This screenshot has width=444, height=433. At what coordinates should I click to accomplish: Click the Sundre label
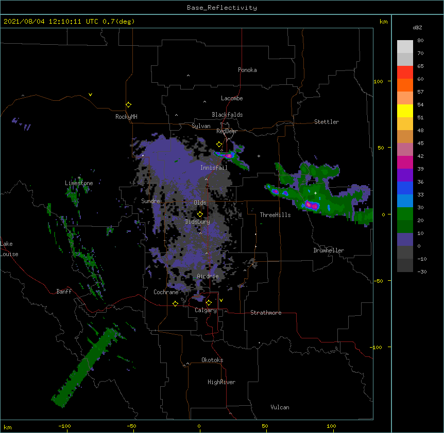[x=150, y=201]
